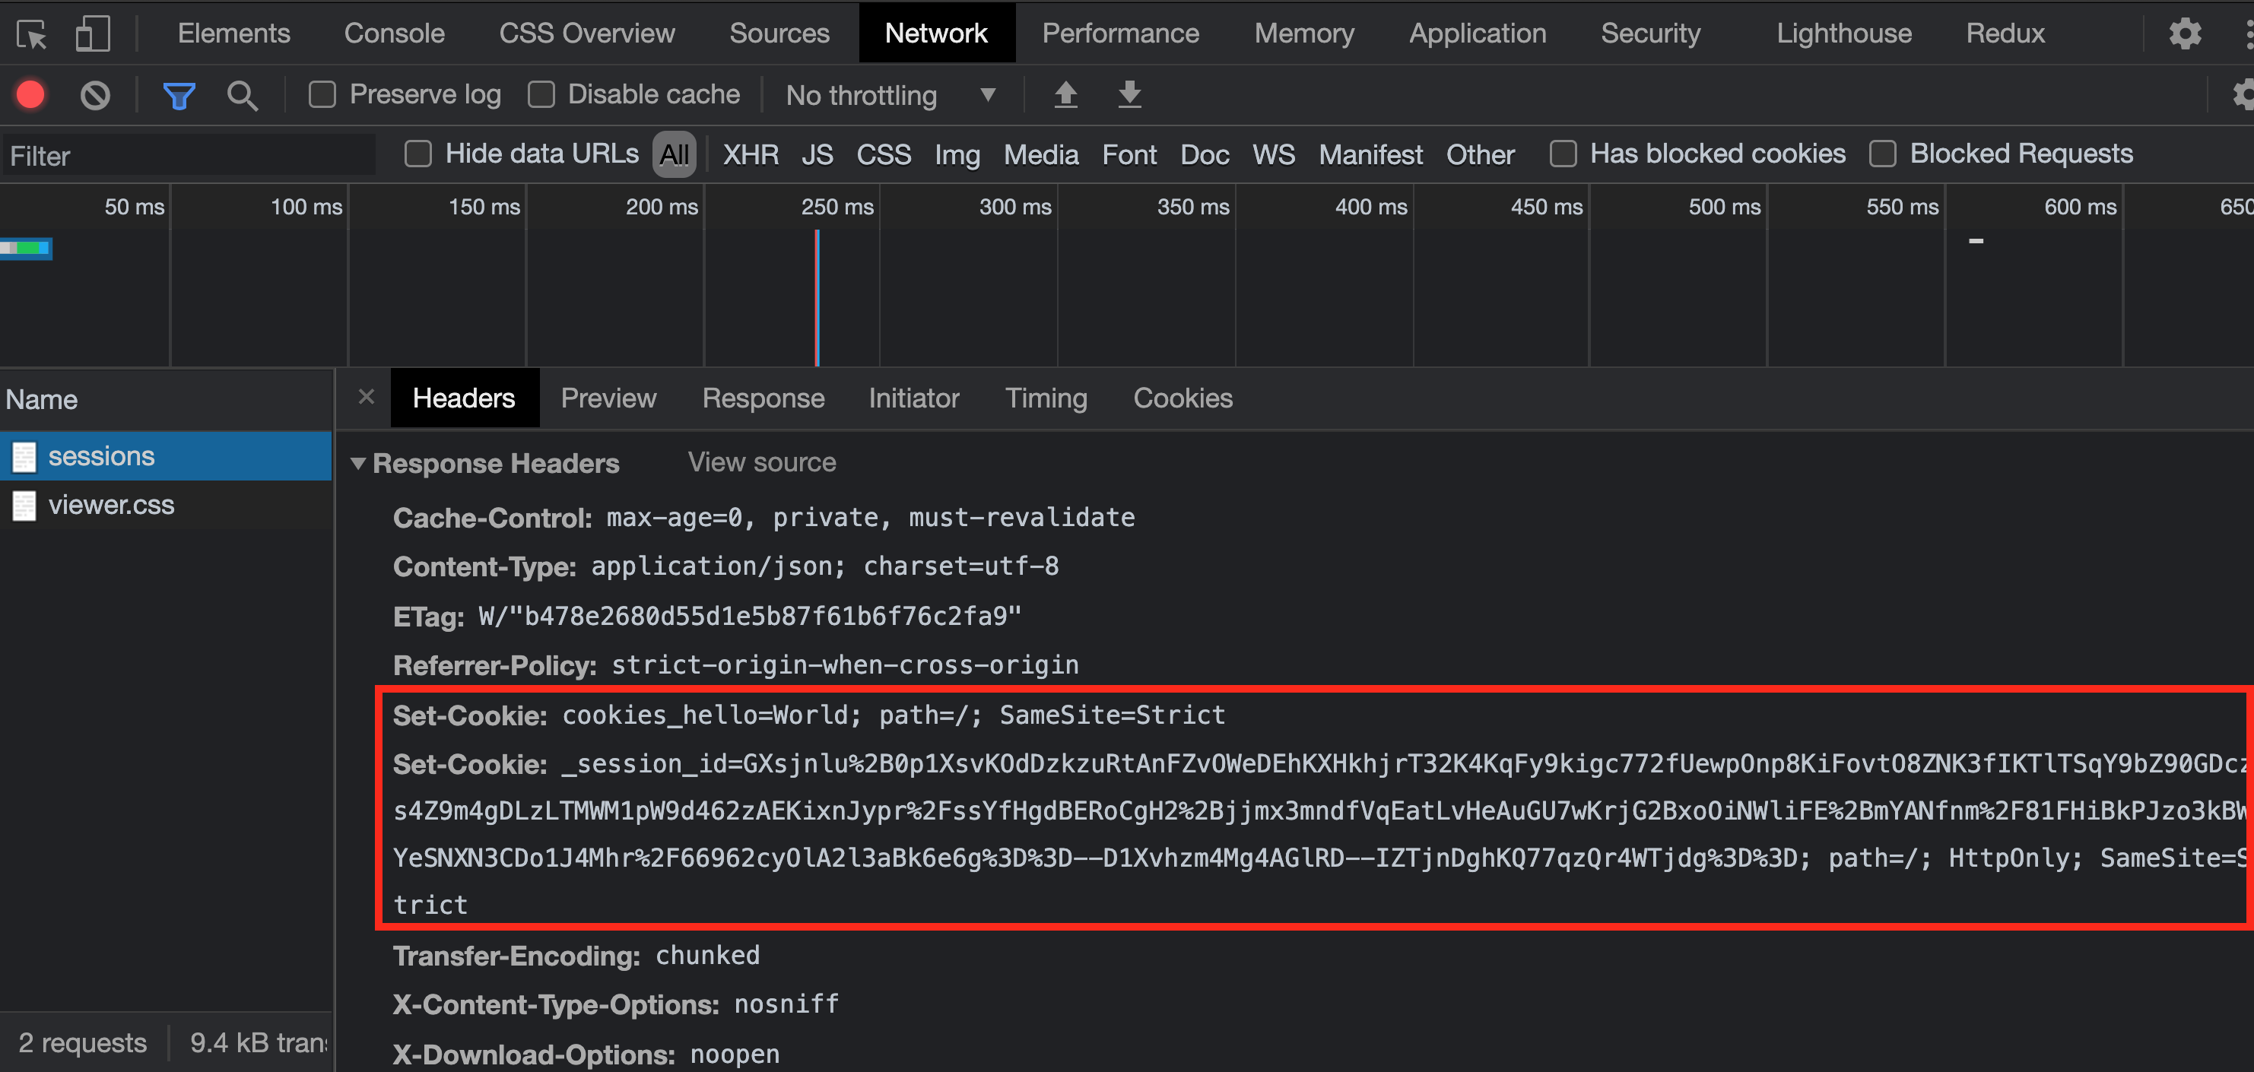Viewport: 2254px width, 1072px height.
Task: Open network search with magnifier icon
Action: 242,94
